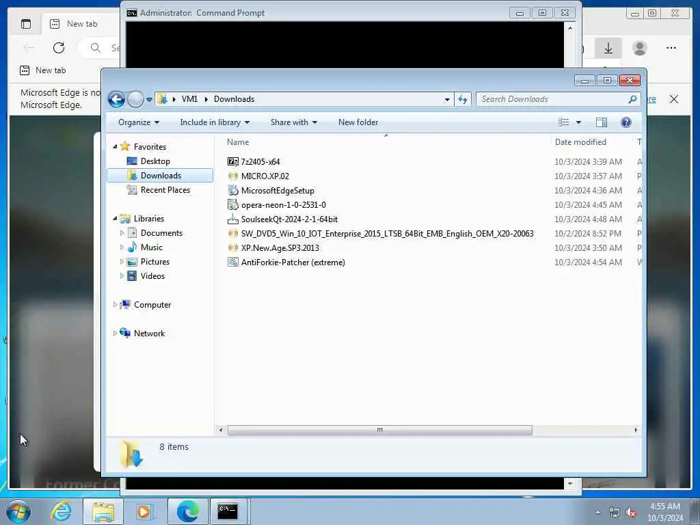Image resolution: width=700 pixels, height=525 pixels.
Task: Click the VM1 breadcrumb in the address bar
Action: point(189,99)
